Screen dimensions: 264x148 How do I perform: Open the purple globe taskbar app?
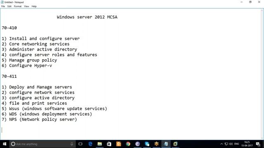tap(137, 144)
